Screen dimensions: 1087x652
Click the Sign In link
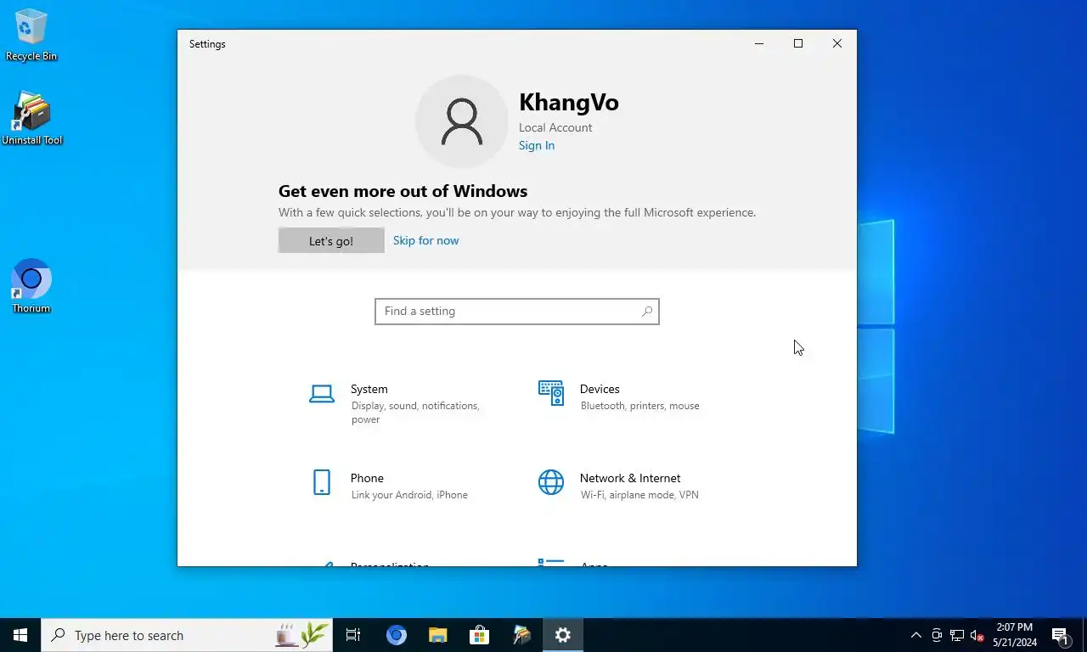click(537, 145)
